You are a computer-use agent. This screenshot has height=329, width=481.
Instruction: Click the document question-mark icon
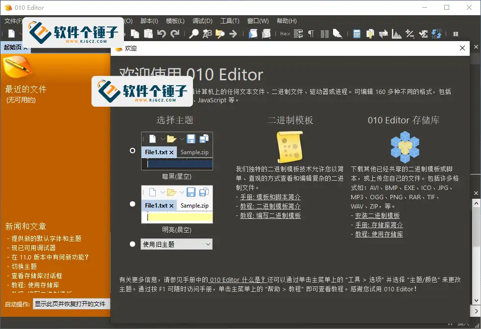(x=370, y=34)
